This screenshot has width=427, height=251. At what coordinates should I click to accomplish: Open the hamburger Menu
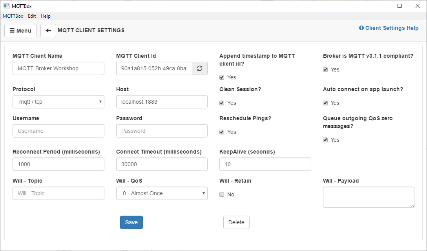tap(20, 30)
